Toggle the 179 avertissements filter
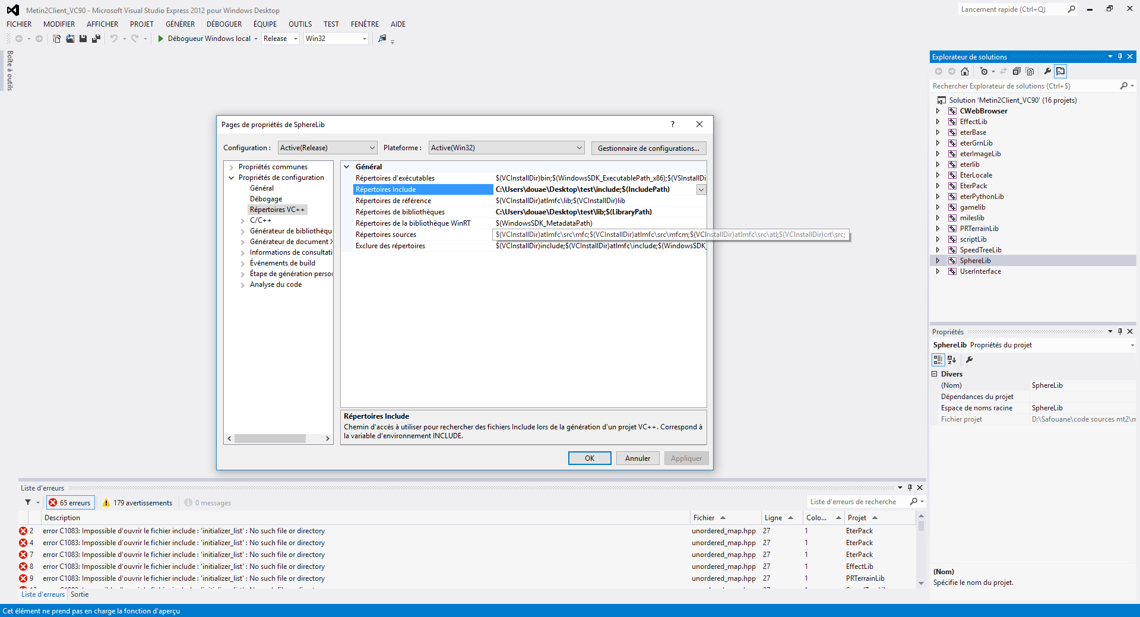Viewport: 1140px width, 617px height. pyautogui.click(x=138, y=502)
